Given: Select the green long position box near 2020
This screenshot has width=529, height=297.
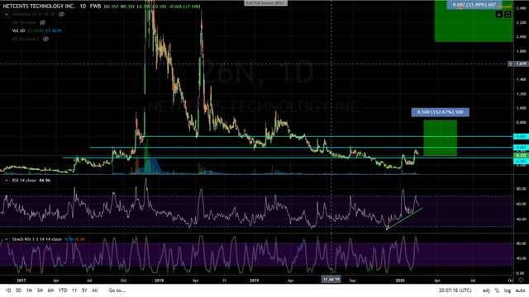Looking at the screenshot, I should click(441, 138).
